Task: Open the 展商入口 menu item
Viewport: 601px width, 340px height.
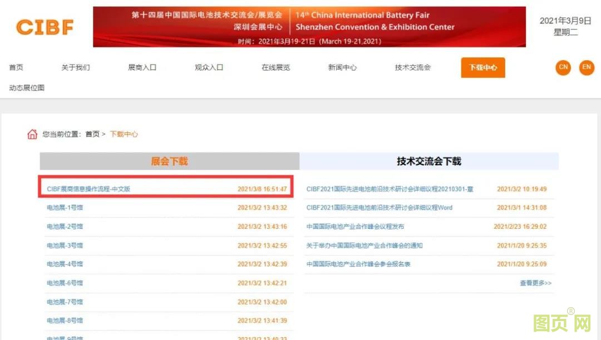Action: tap(142, 67)
